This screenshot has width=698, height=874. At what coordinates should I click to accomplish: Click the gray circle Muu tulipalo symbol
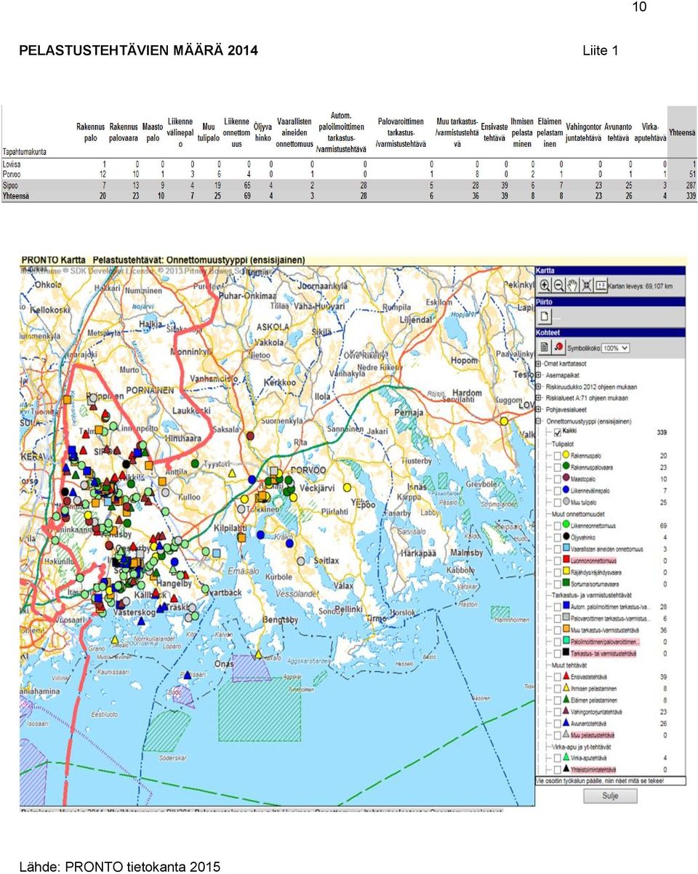[566, 502]
